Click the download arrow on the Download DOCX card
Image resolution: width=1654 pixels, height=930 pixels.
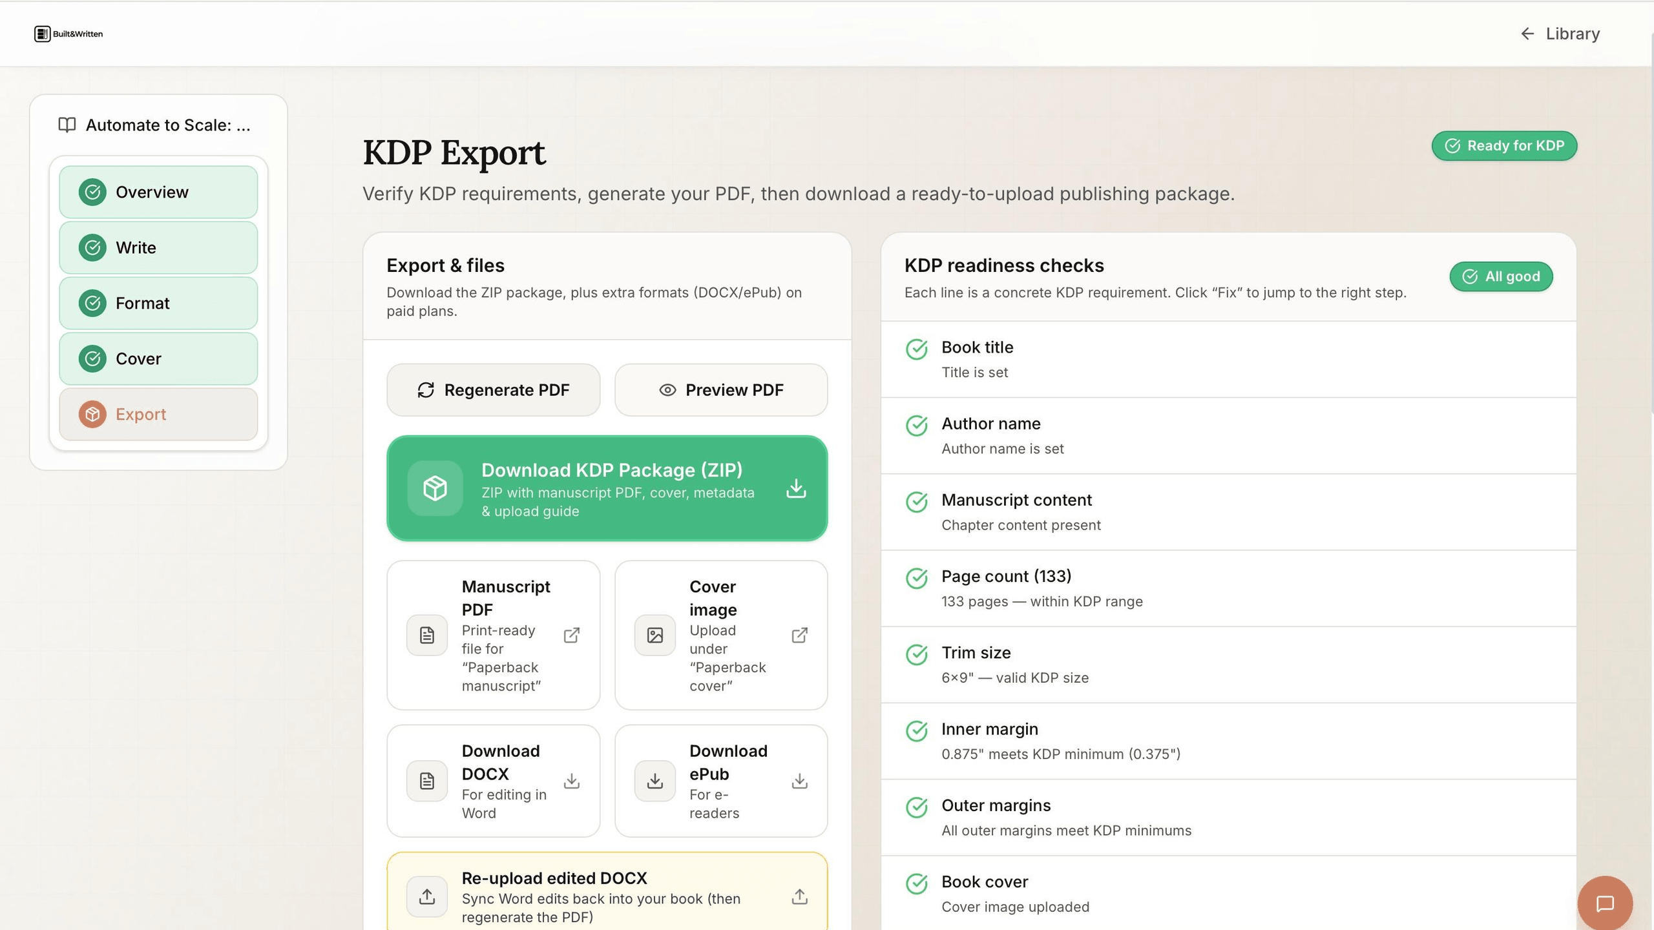[572, 781]
